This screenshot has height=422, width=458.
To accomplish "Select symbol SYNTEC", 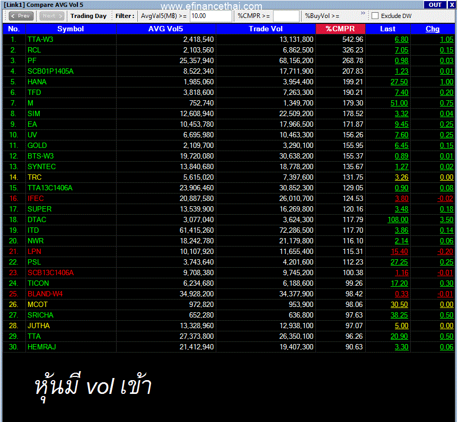I will (41, 167).
